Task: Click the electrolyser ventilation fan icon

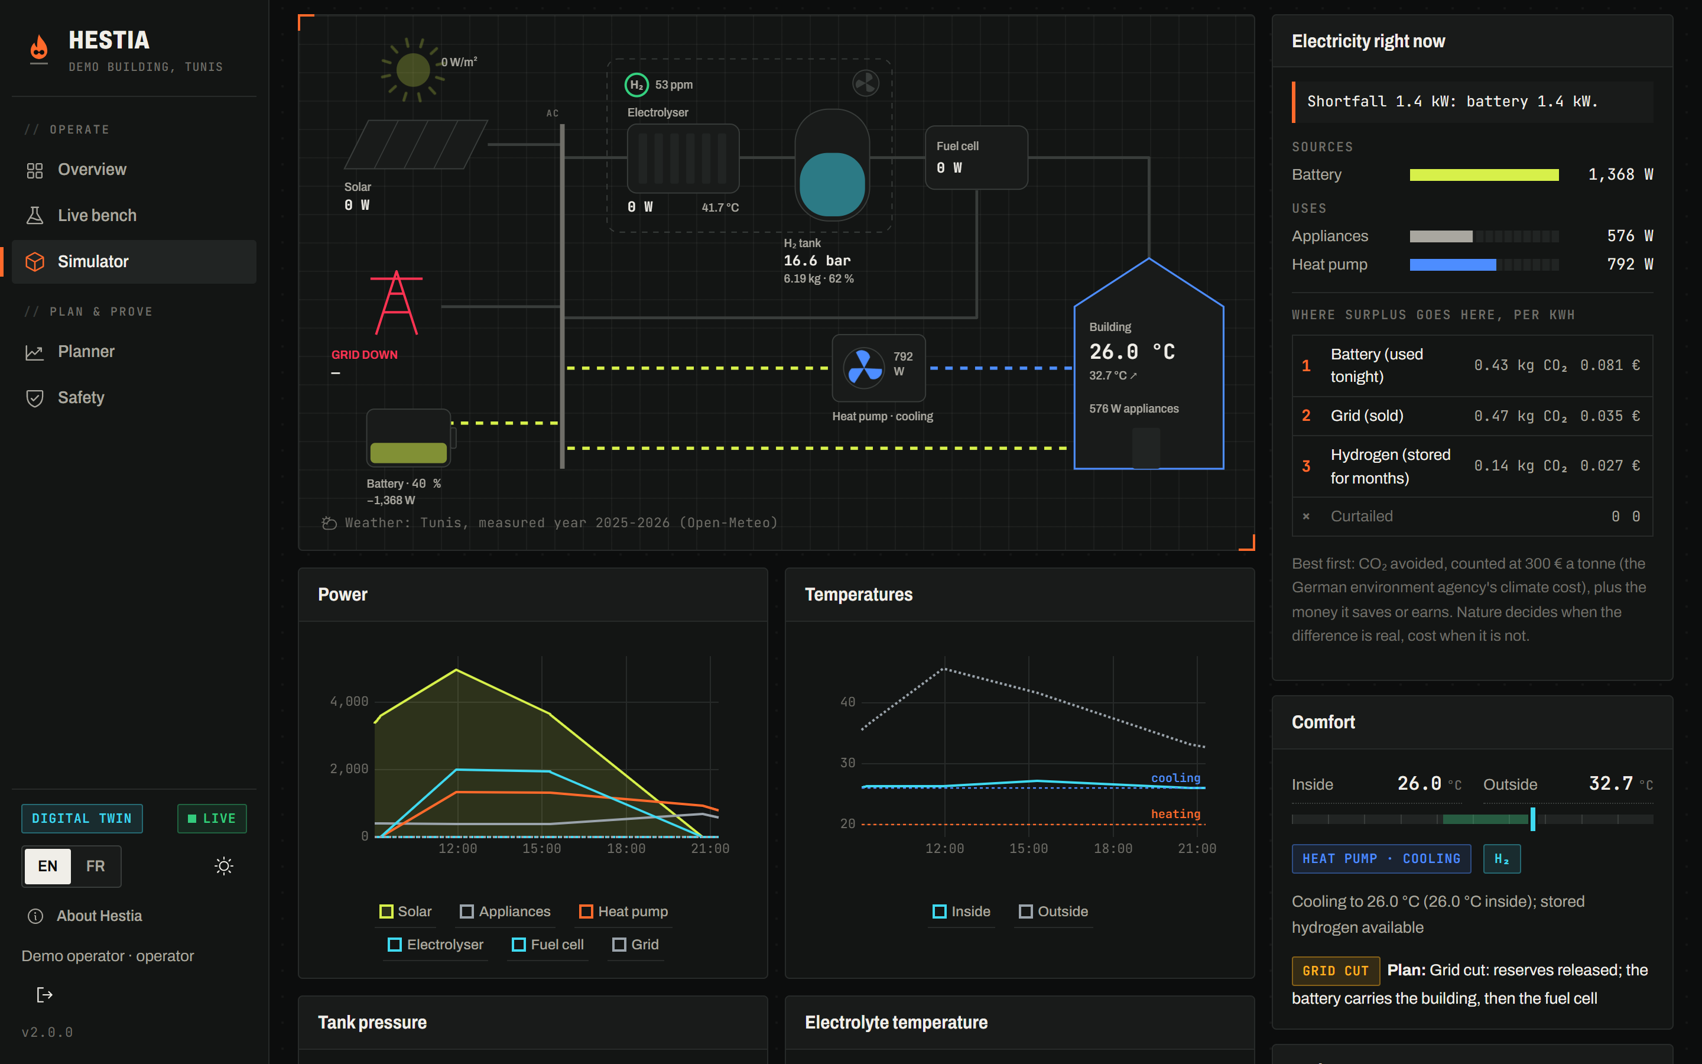Action: (866, 83)
